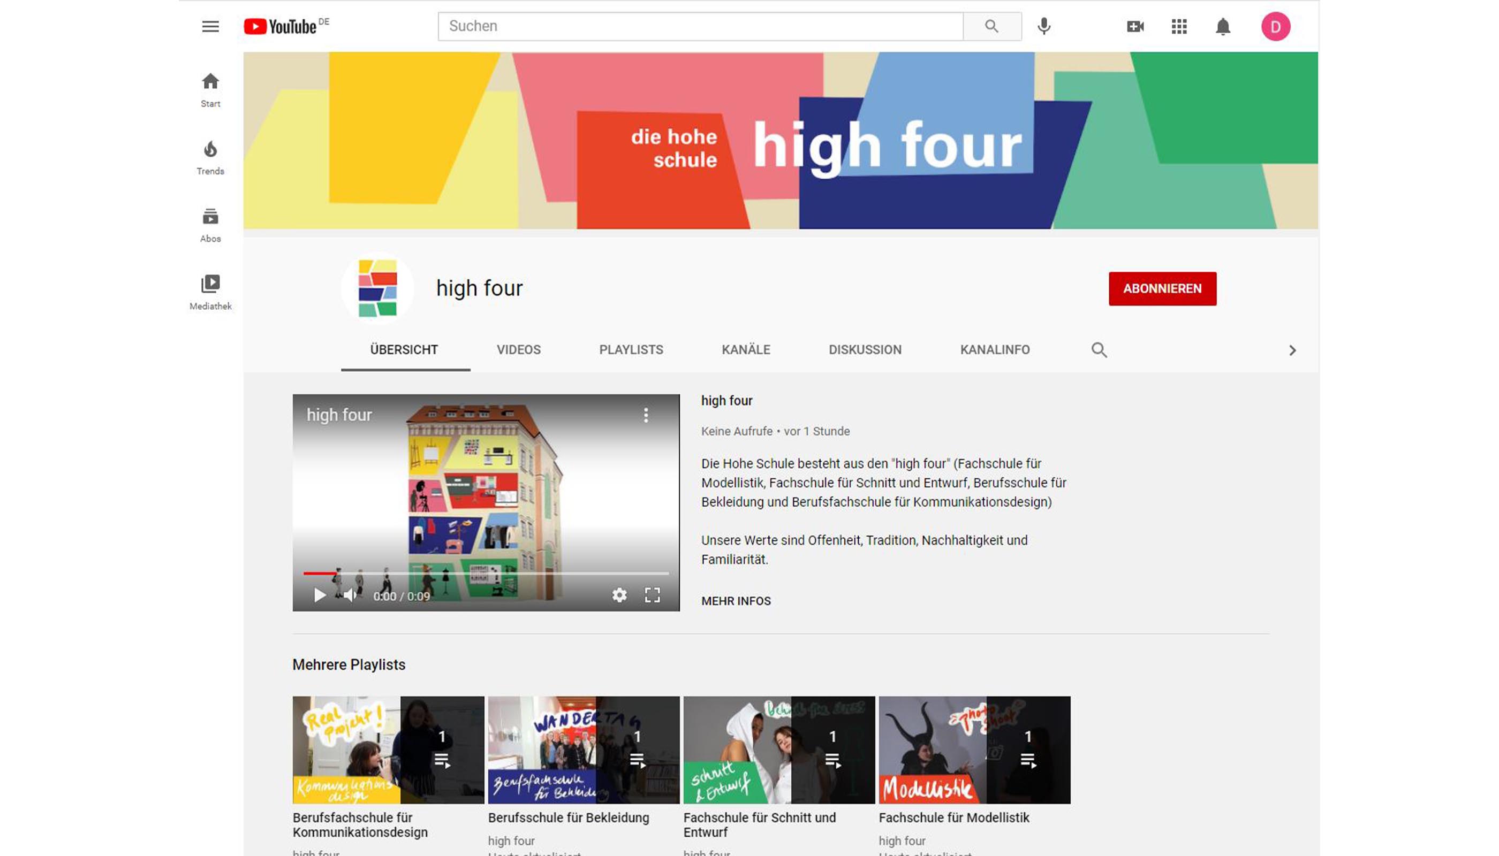Click the ABONNIEREN subscribe button
Screen dimensions: 1499x856
pos(1162,289)
